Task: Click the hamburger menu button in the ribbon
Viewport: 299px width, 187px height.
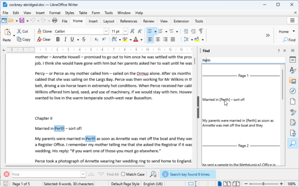Action: tap(292, 21)
